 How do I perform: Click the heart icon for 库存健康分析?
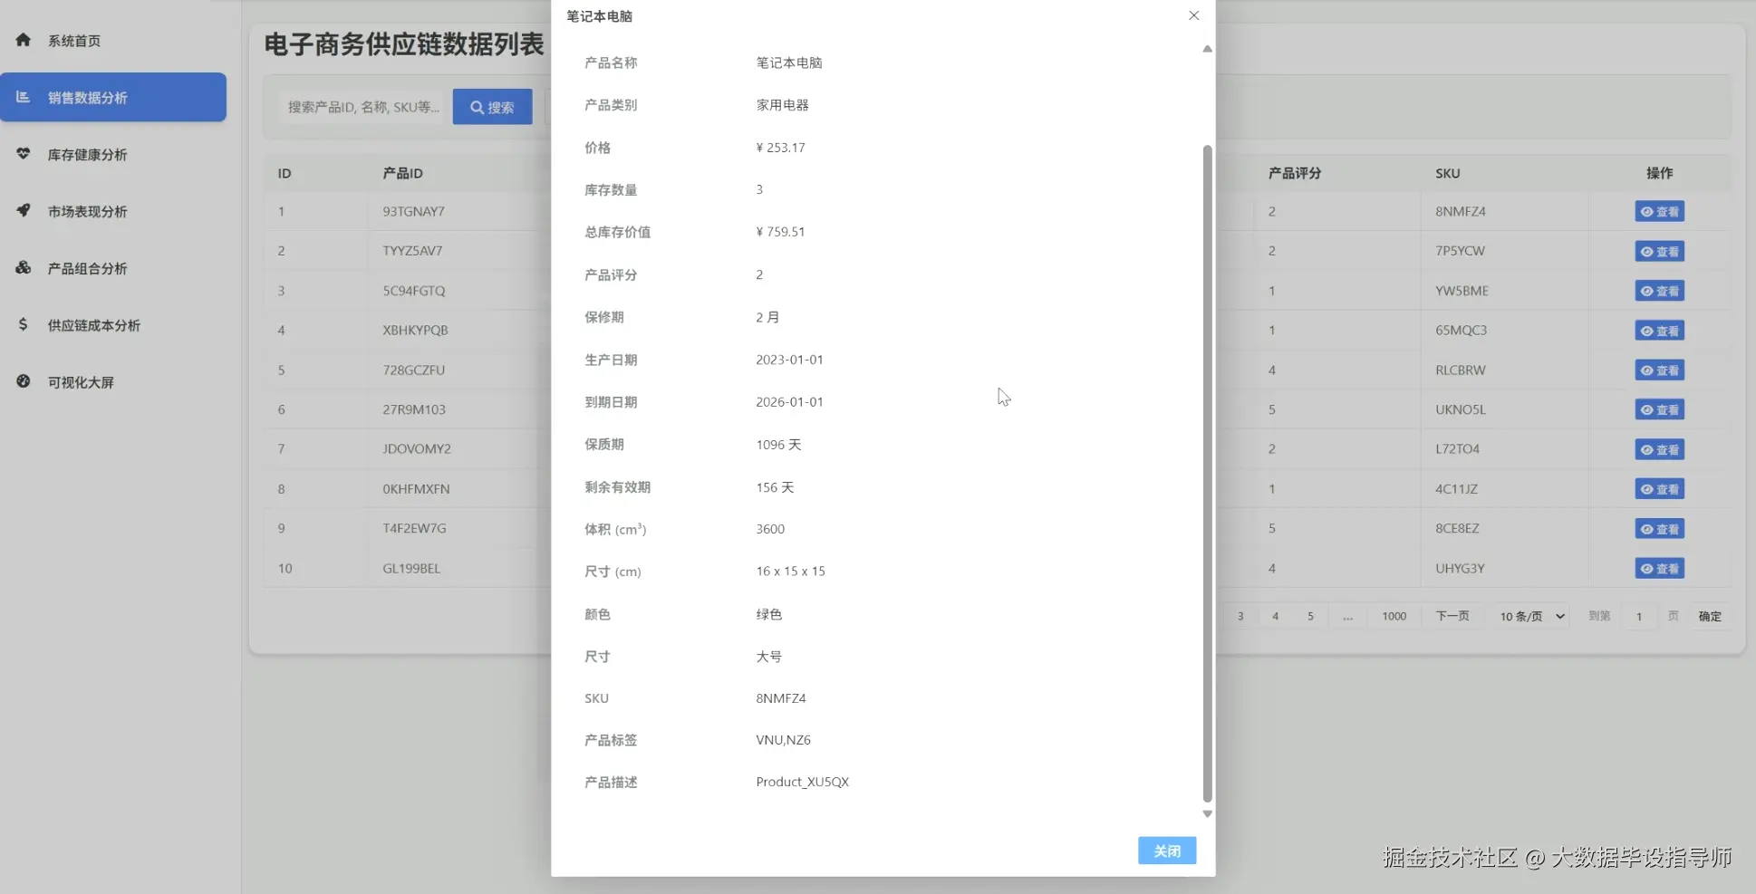(x=23, y=154)
